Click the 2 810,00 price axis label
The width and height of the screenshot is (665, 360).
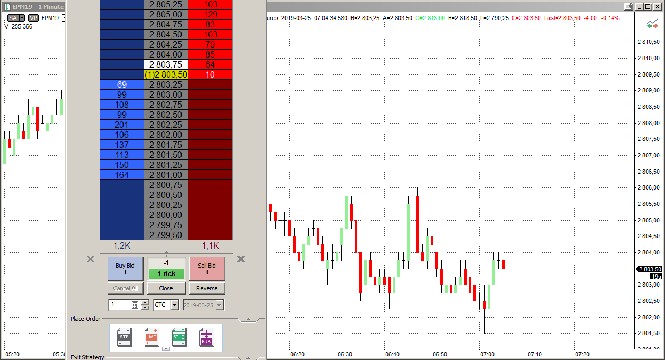[650, 58]
